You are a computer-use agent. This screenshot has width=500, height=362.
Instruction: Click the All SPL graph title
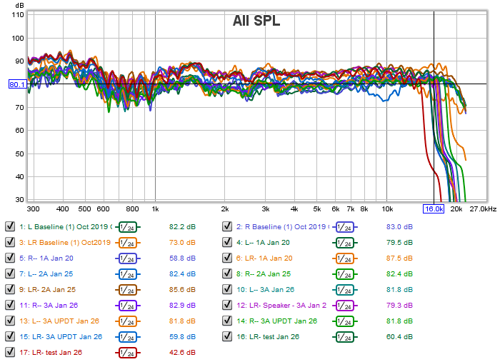pyautogui.click(x=256, y=21)
